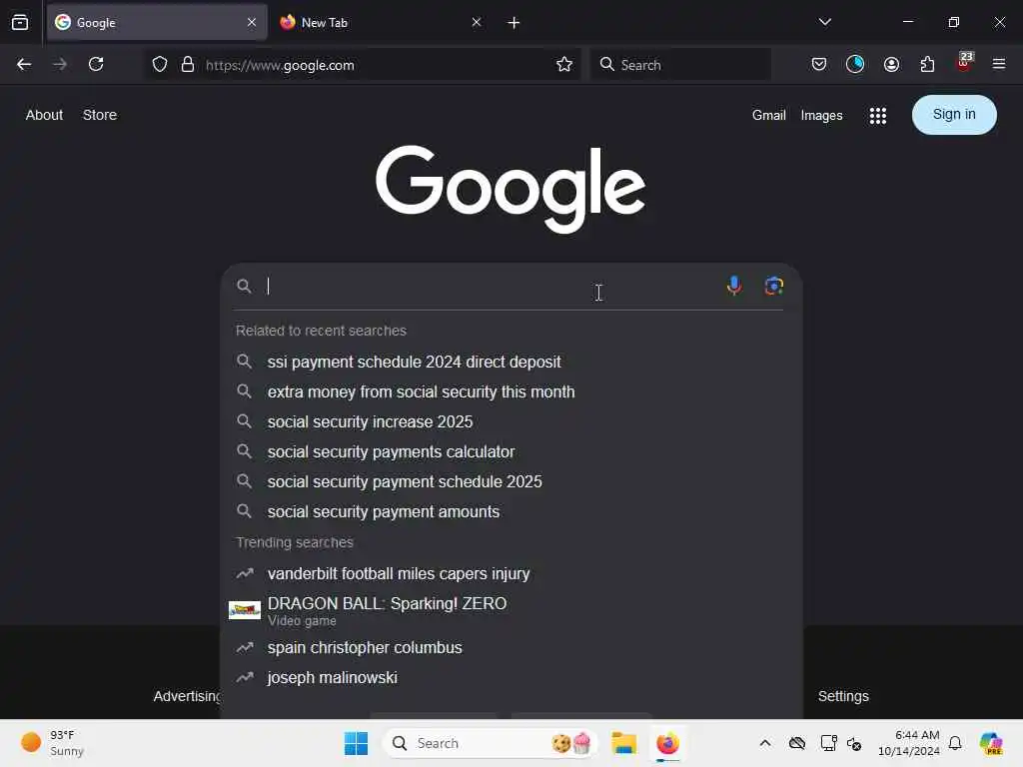
Task: Open File Explorer from the taskbar
Action: point(623,743)
